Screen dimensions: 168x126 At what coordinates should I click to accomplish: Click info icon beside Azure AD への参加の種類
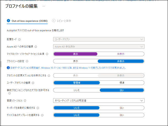pos(36,47)
